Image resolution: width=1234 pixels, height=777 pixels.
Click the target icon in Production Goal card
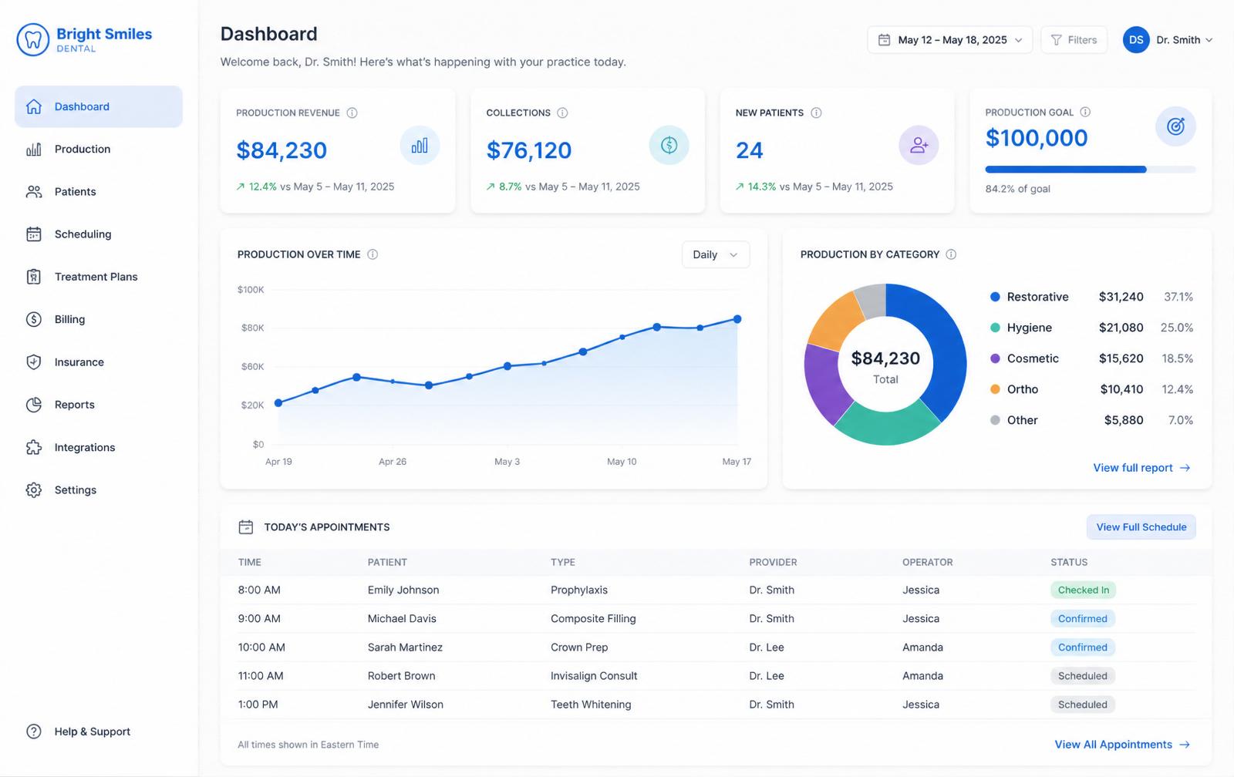coord(1175,126)
